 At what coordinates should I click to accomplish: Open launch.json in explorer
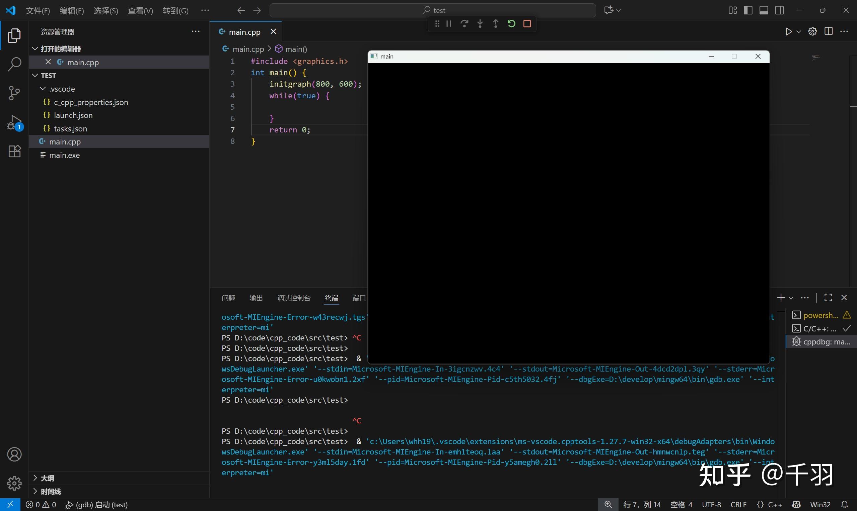[73, 115]
